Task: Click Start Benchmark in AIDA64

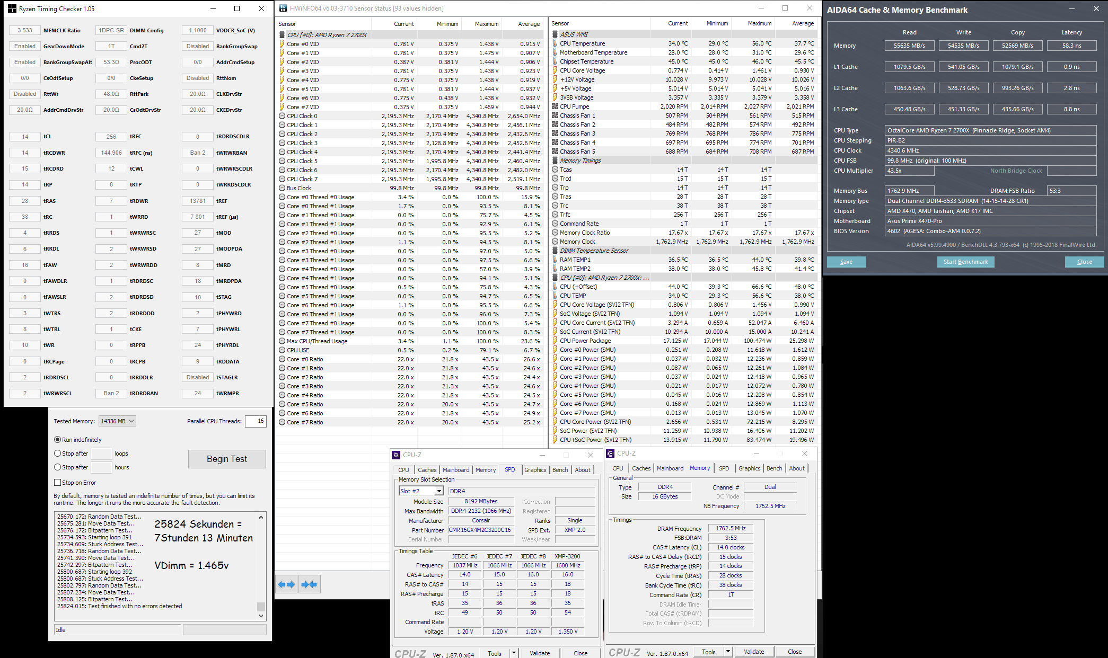Action: tap(965, 262)
